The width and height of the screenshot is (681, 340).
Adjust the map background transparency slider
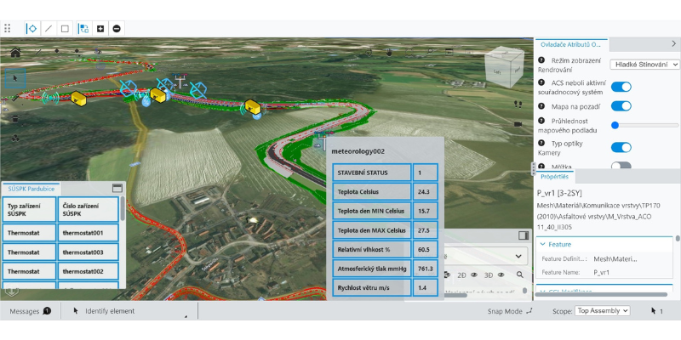[615, 125]
